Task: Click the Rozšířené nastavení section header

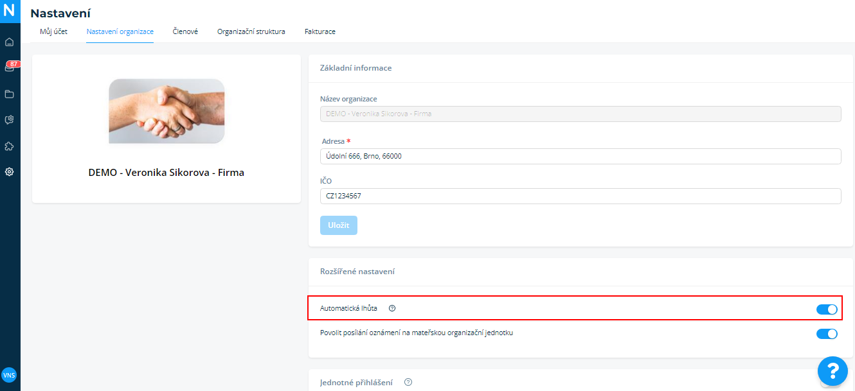Action: pos(357,272)
